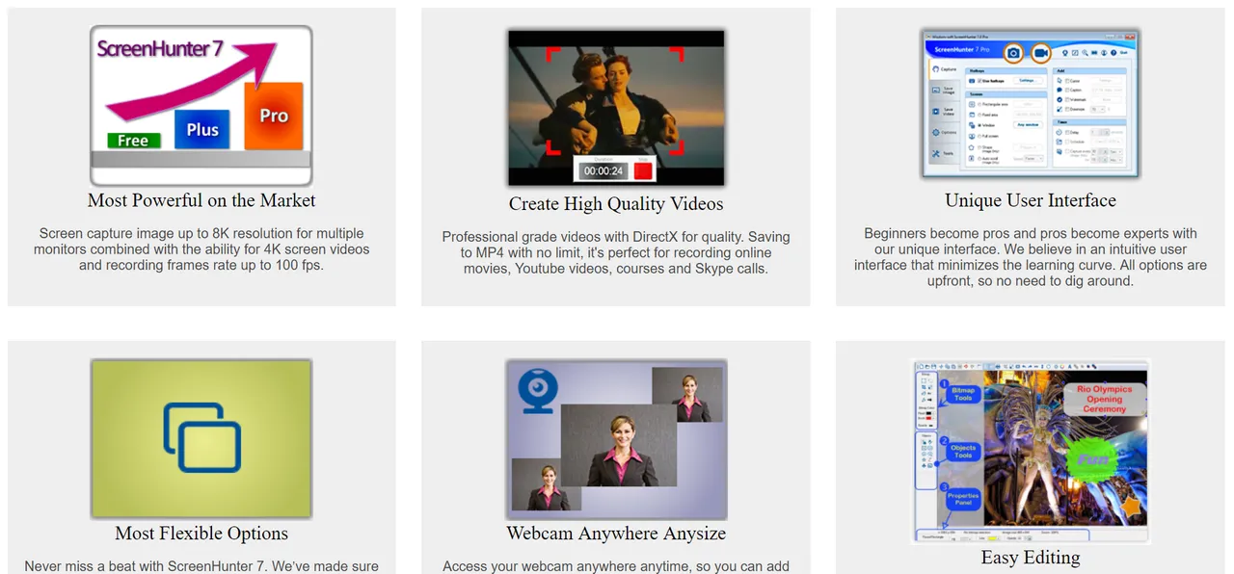Click the Access your webcam anywhere paragraph
This screenshot has height=574, width=1234.
[x=616, y=566]
